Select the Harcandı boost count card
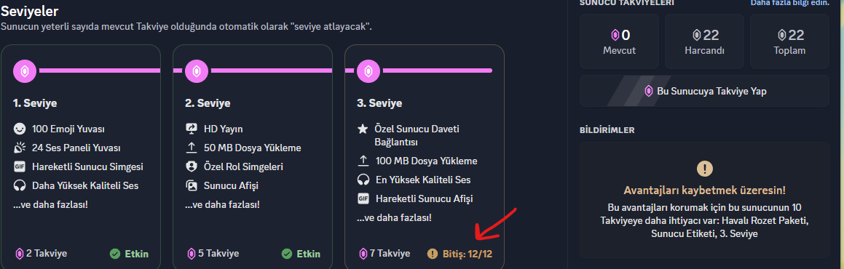 coord(705,41)
